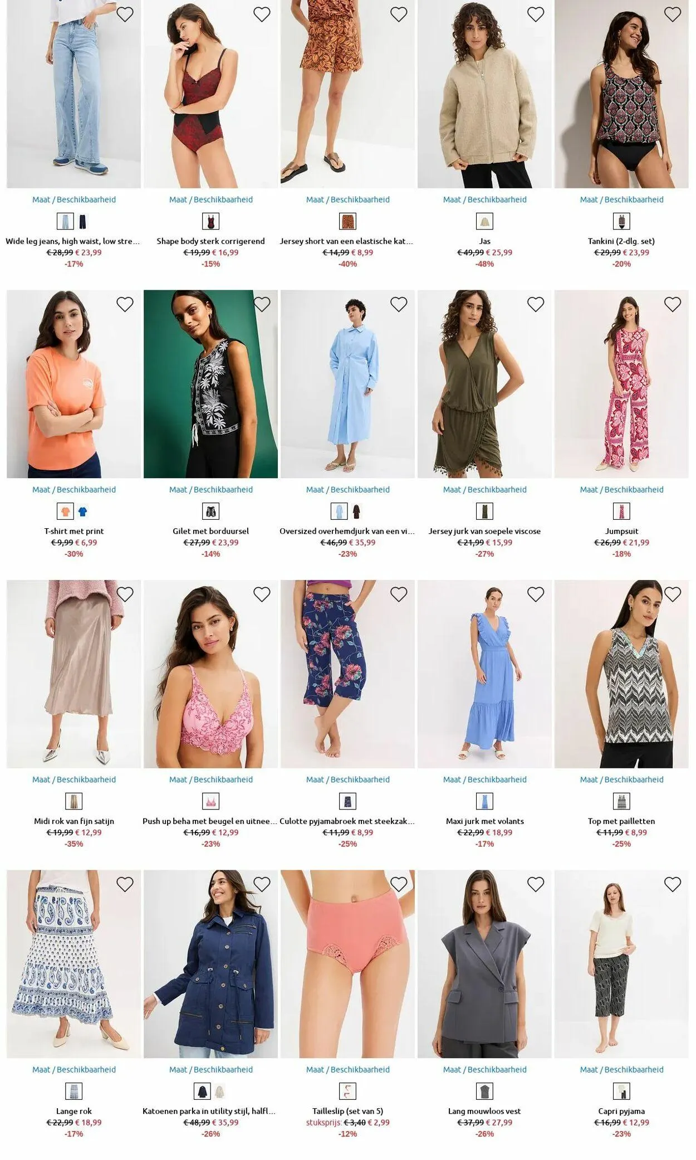Heart the orange T-shirt met print
The height and width of the screenshot is (1160, 696).
point(125,304)
